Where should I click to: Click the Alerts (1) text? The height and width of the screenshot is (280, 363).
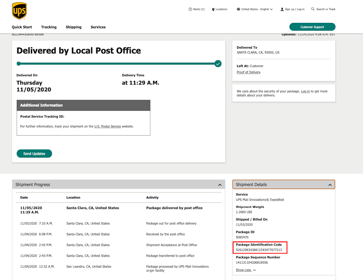(x=199, y=9)
